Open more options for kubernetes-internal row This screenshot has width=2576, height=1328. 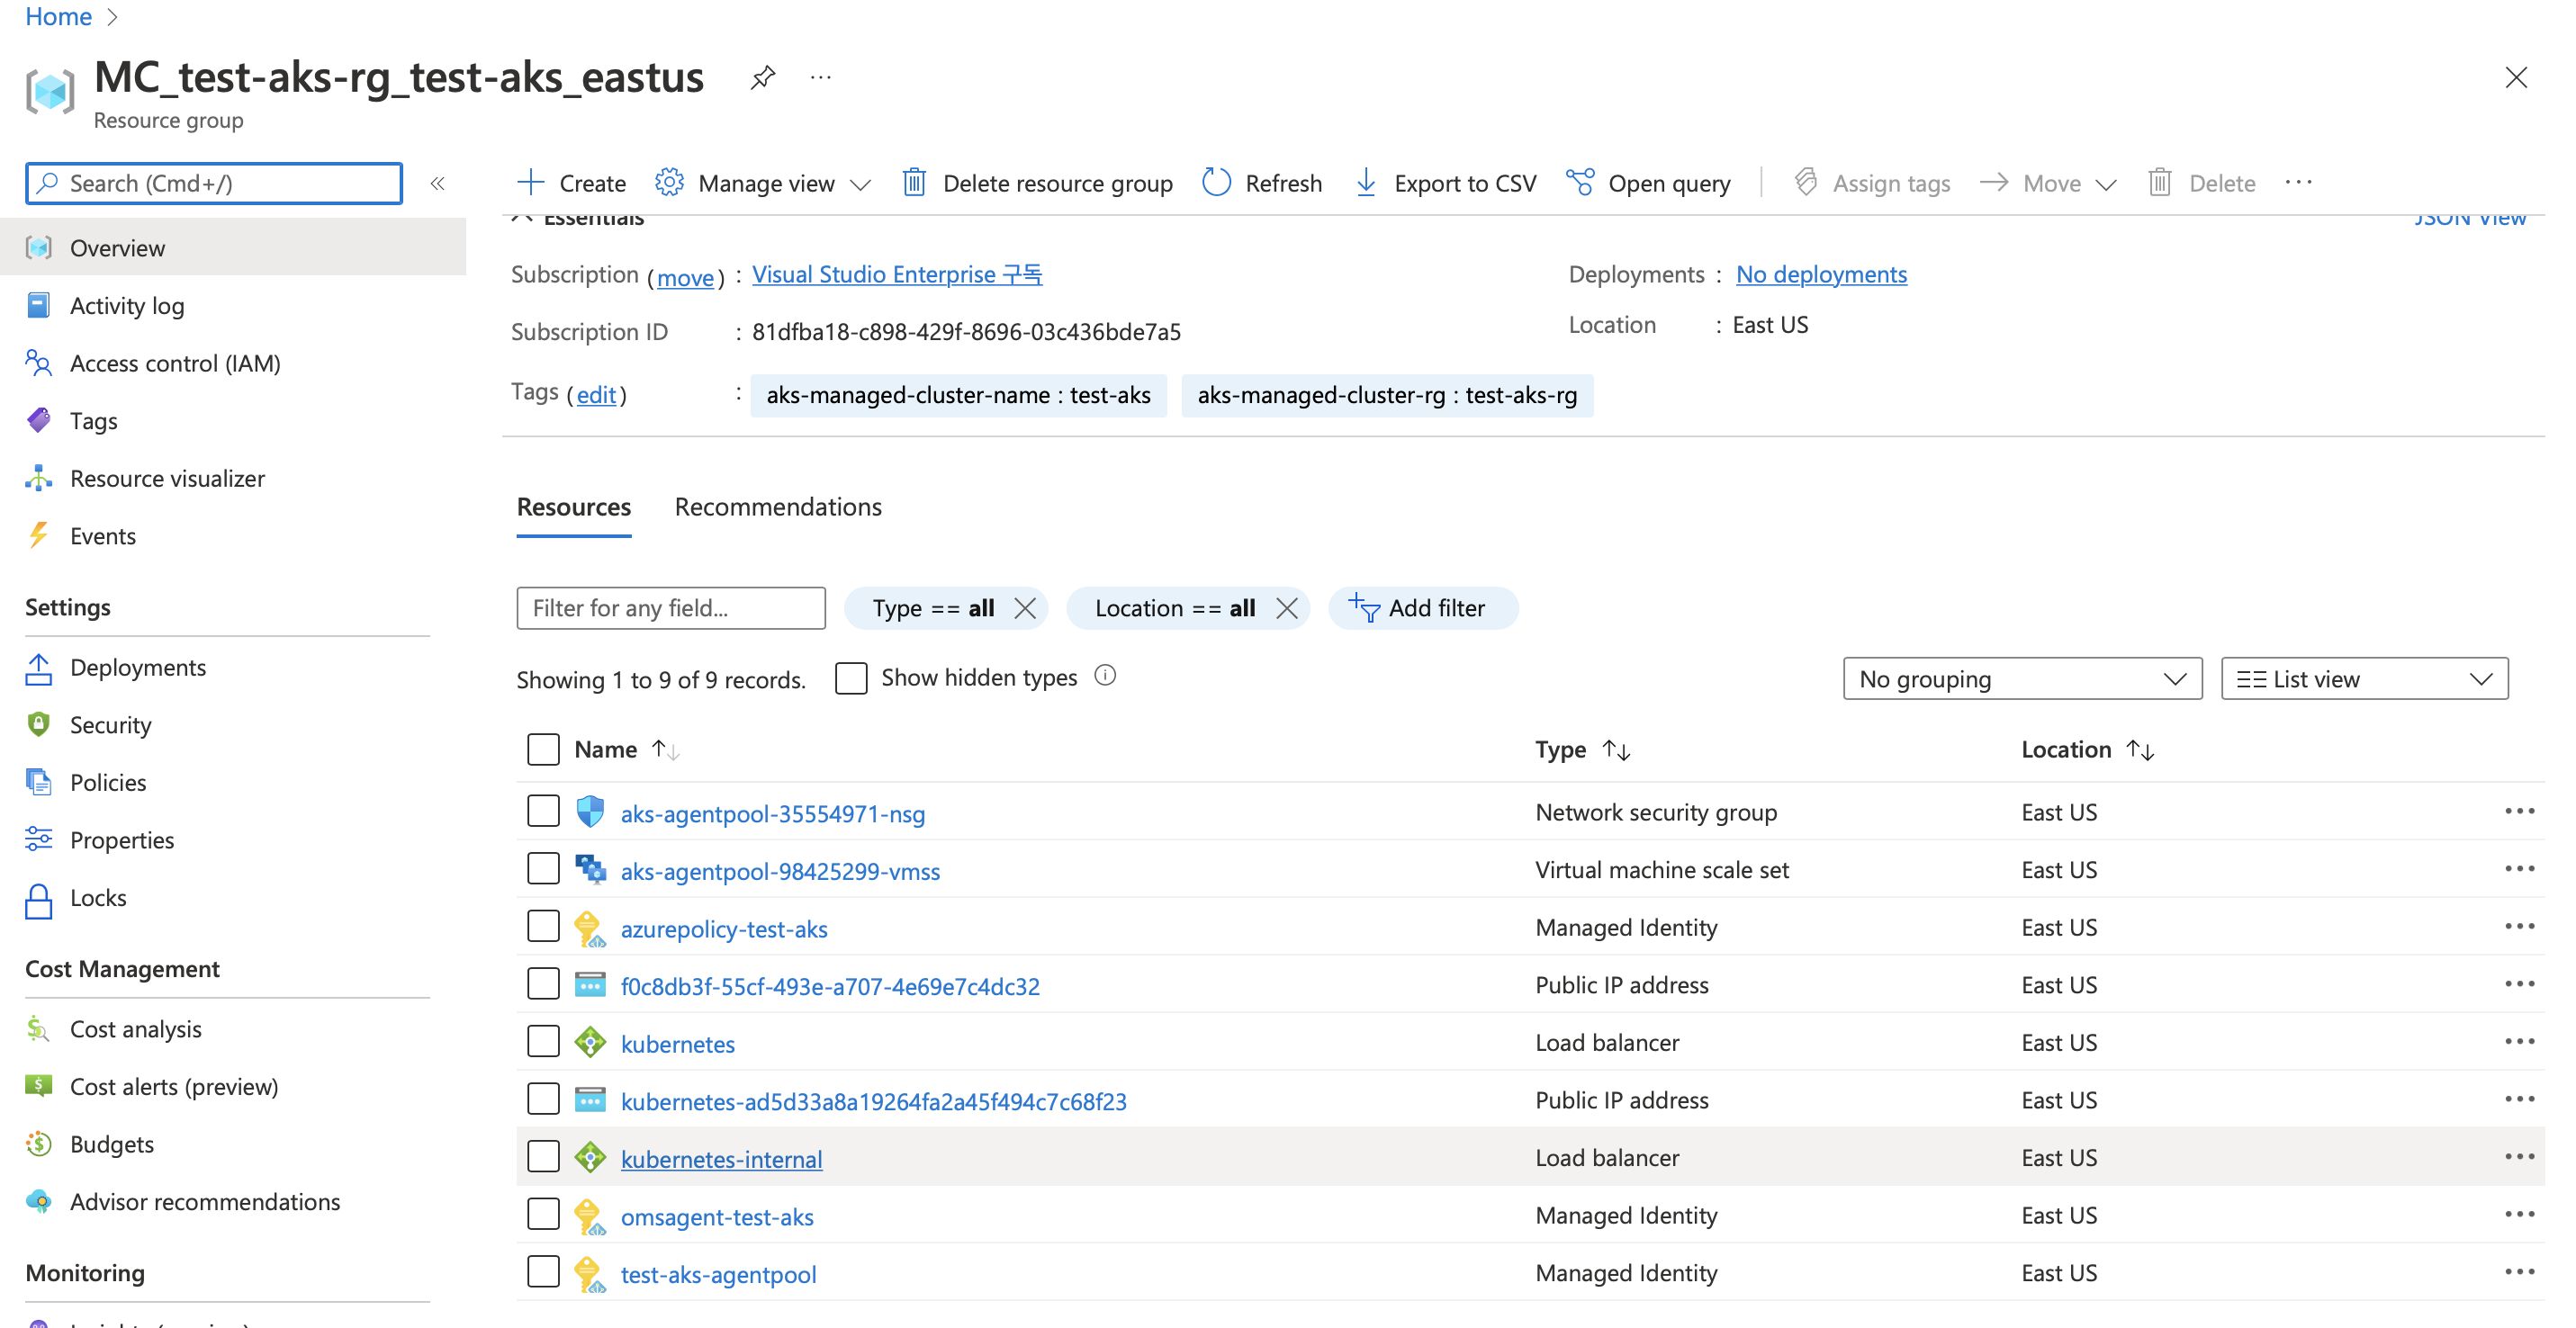[2518, 1157]
